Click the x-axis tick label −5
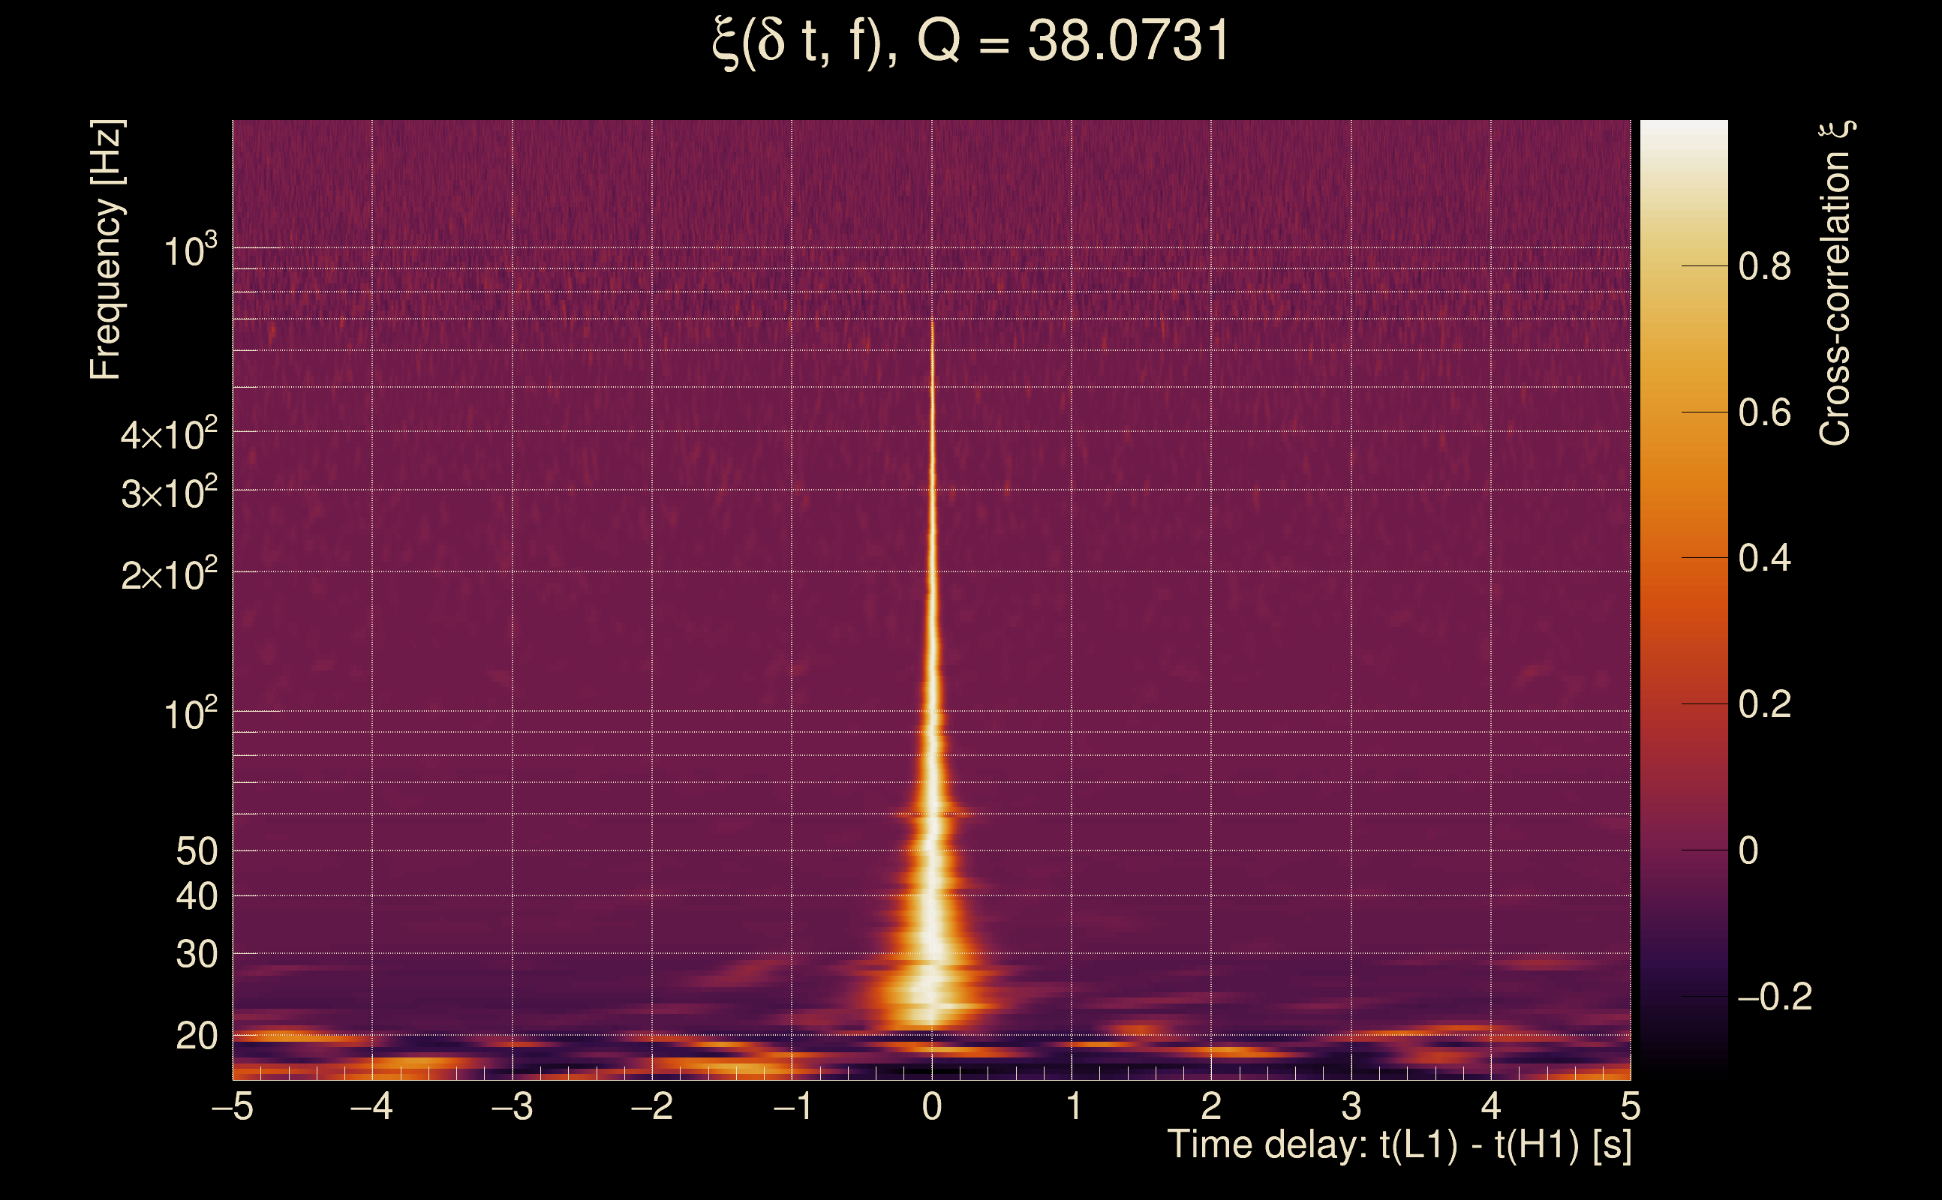Screen dimensions: 1942x1200 coord(233,1106)
